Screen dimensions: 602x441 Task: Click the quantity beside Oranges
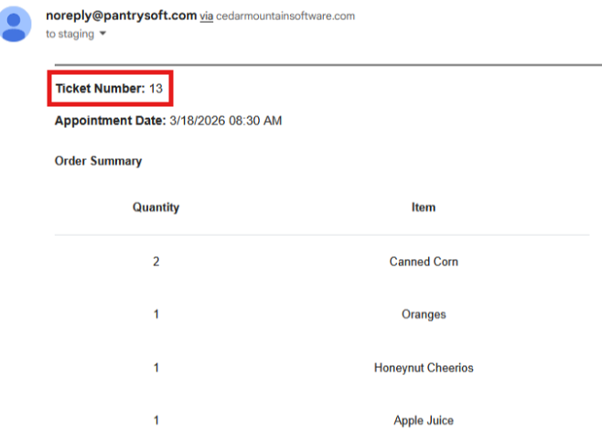156,315
